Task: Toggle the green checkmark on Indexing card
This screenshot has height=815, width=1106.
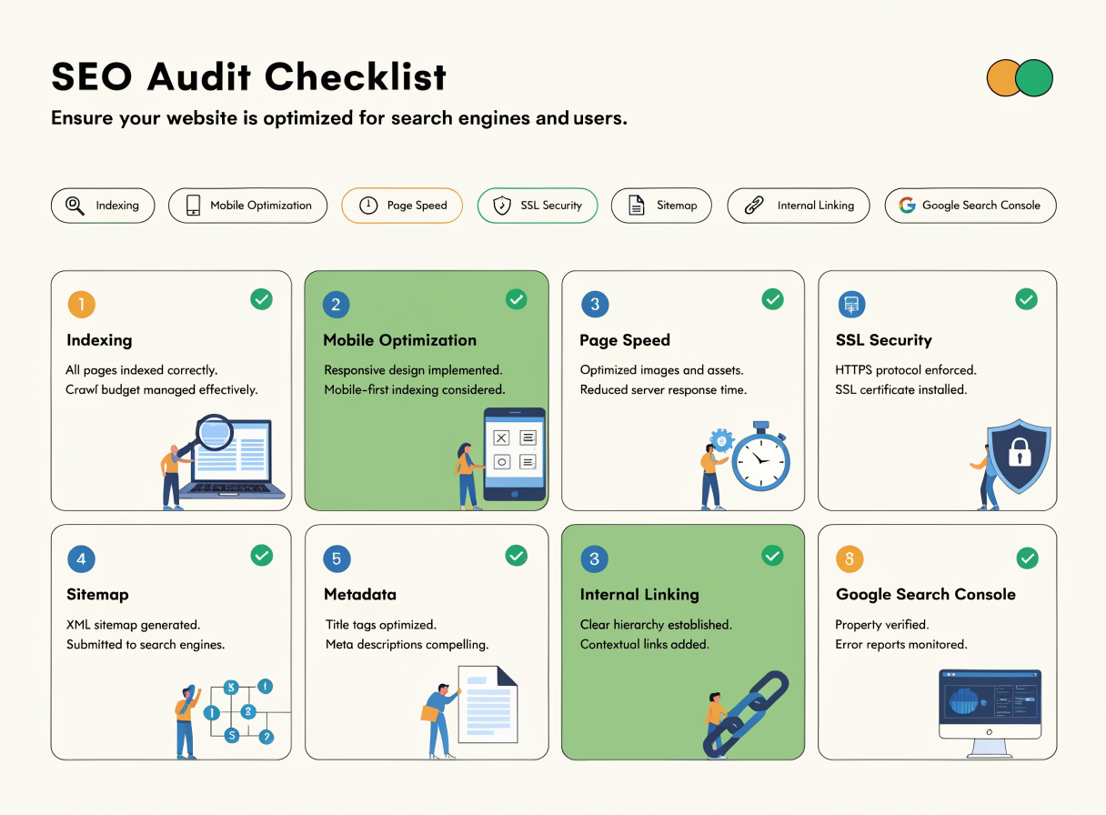Action: (261, 298)
